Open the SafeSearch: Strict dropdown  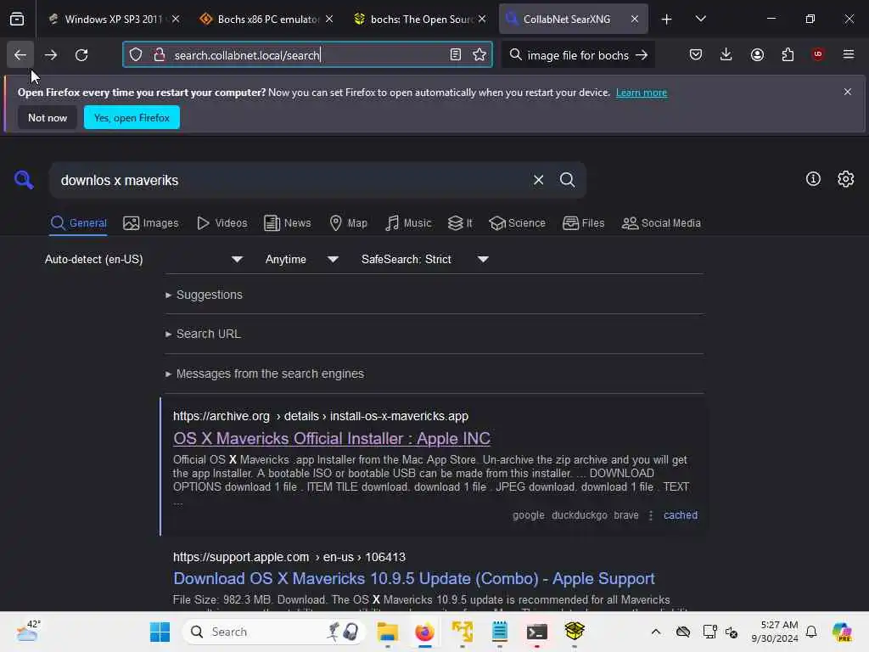[x=425, y=259]
